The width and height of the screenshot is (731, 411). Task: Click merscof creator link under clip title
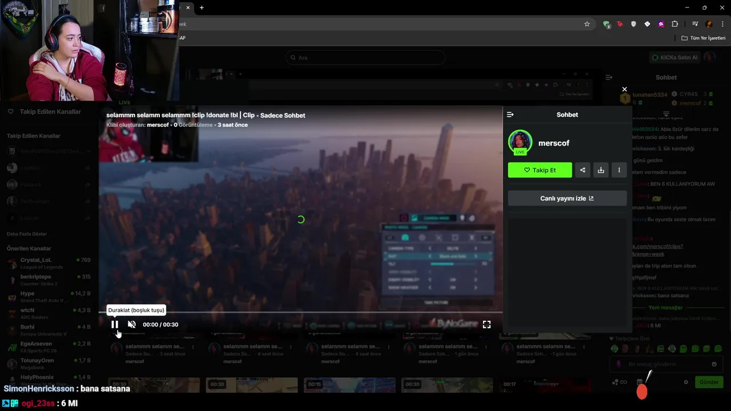[158, 125]
